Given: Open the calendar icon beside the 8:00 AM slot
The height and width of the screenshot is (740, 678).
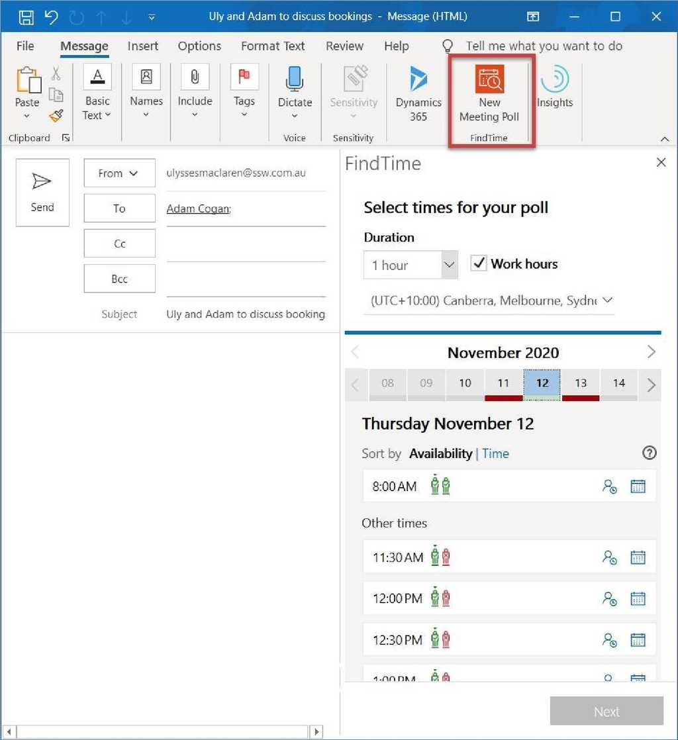Looking at the screenshot, I should [638, 486].
